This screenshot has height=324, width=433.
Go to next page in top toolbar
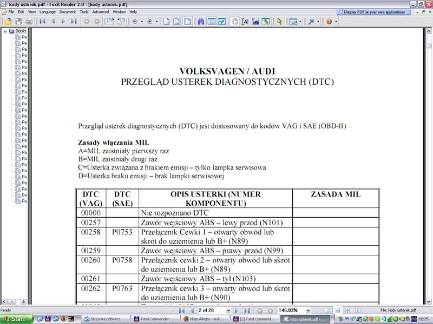63,21
